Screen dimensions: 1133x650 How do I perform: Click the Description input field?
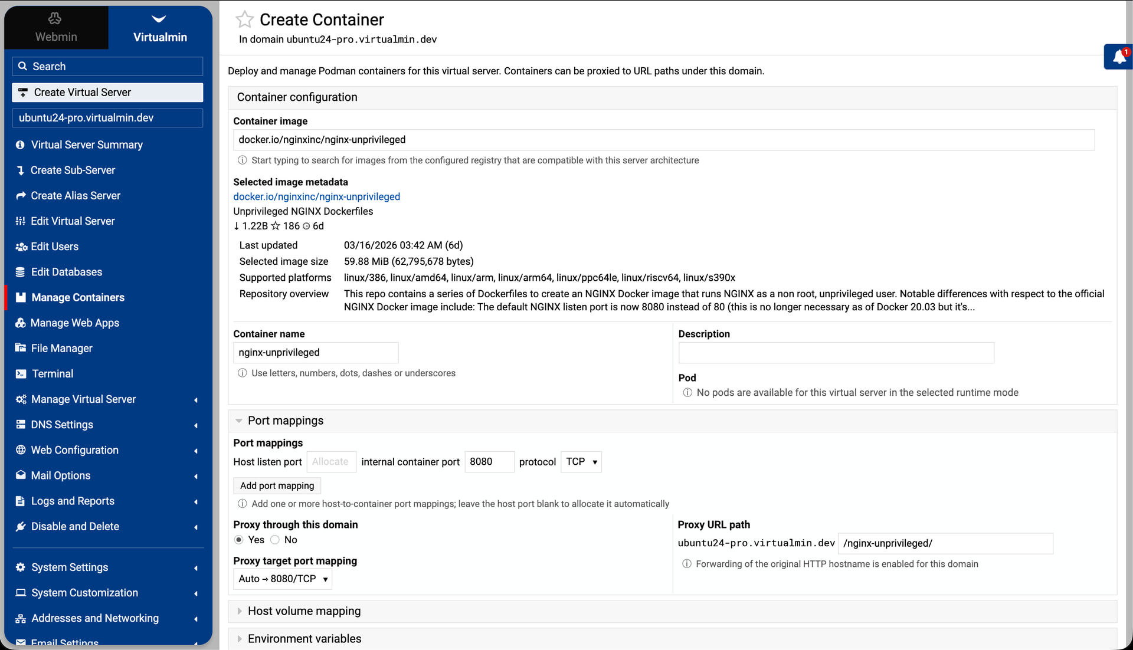tap(836, 353)
